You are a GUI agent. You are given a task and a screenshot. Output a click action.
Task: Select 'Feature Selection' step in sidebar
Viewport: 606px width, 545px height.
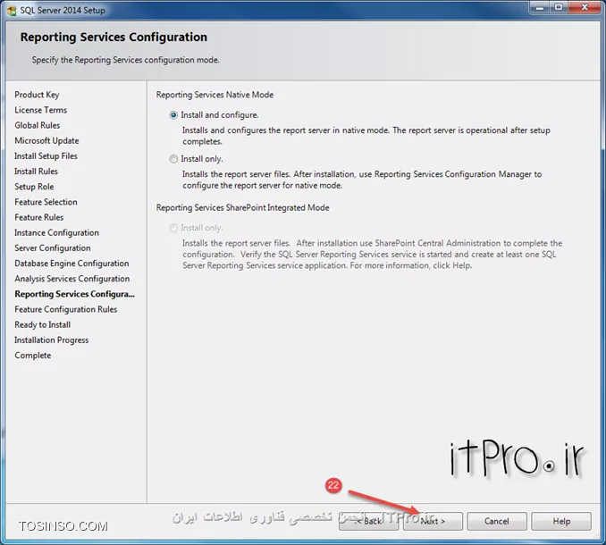(46, 202)
